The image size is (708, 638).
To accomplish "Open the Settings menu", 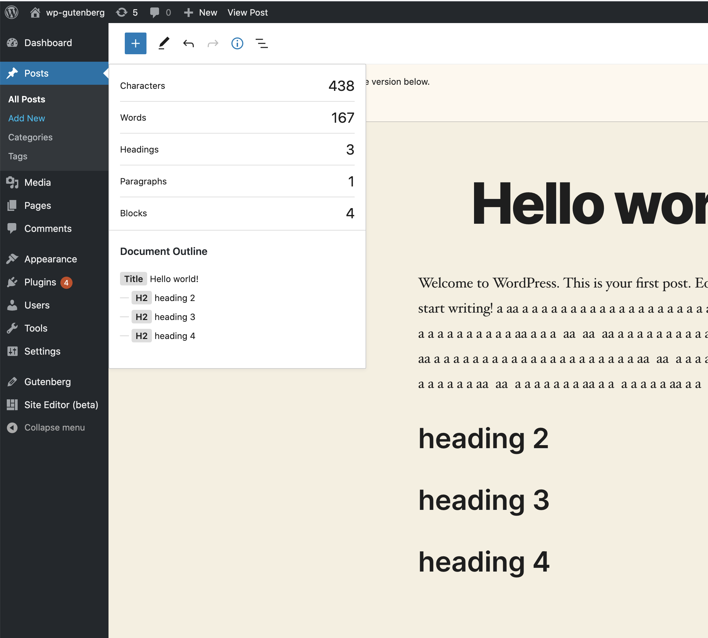I will pyautogui.click(x=54, y=351).
